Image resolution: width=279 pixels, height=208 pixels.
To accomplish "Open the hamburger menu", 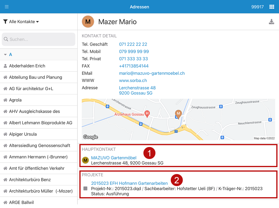I will (x=7, y=7).
